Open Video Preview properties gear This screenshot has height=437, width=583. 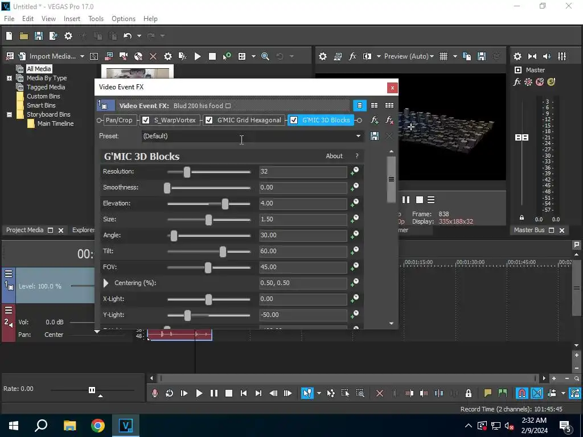(323, 56)
